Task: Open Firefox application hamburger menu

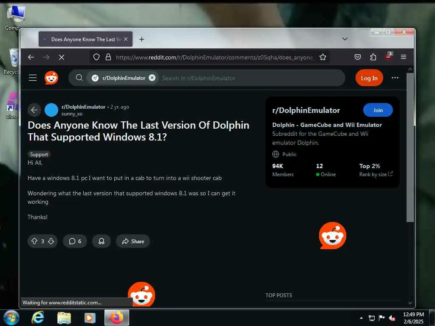Action: 404,57
